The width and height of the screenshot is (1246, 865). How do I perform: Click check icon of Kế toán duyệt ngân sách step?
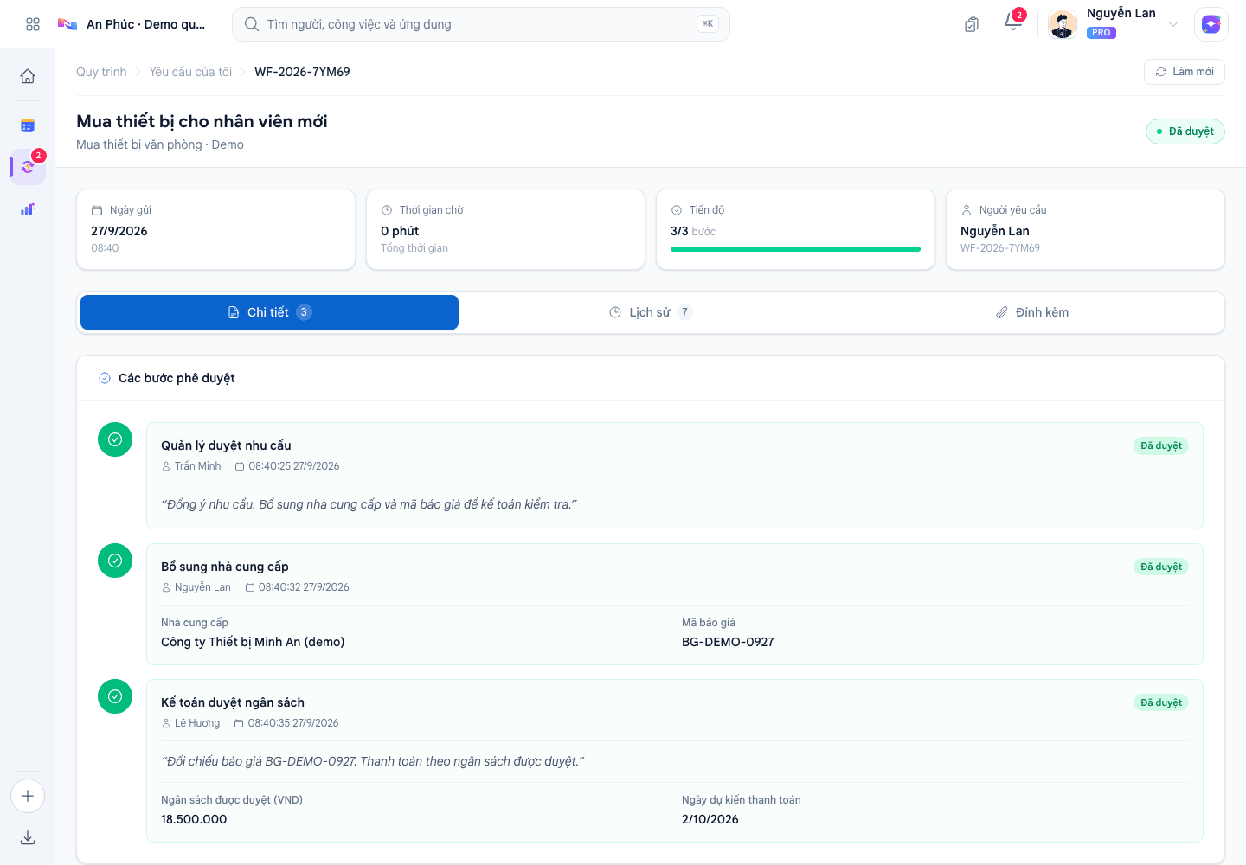(x=115, y=696)
